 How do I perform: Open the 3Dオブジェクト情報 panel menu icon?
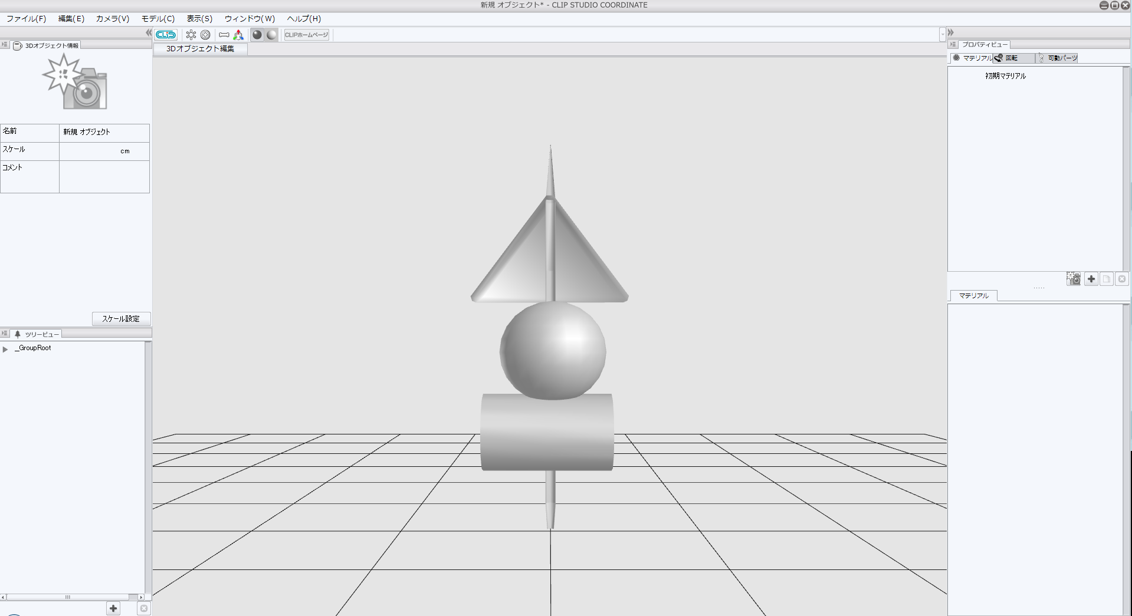coord(5,45)
